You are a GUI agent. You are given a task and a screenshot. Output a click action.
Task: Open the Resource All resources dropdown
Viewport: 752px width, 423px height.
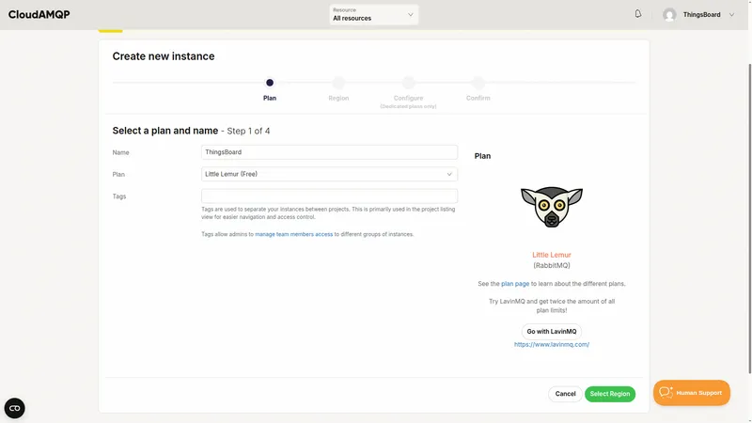(x=373, y=14)
